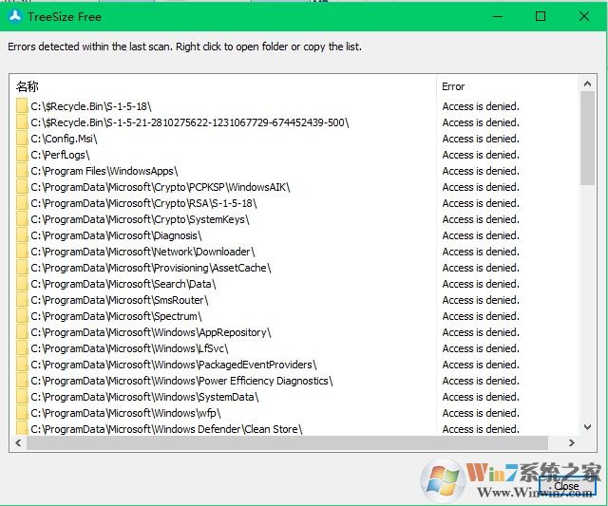Select path C:\Config.Msi\

tap(64, 139)
